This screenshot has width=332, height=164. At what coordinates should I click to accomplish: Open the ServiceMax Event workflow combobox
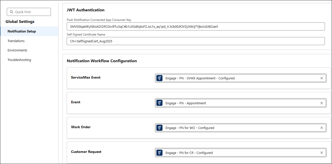241,78
